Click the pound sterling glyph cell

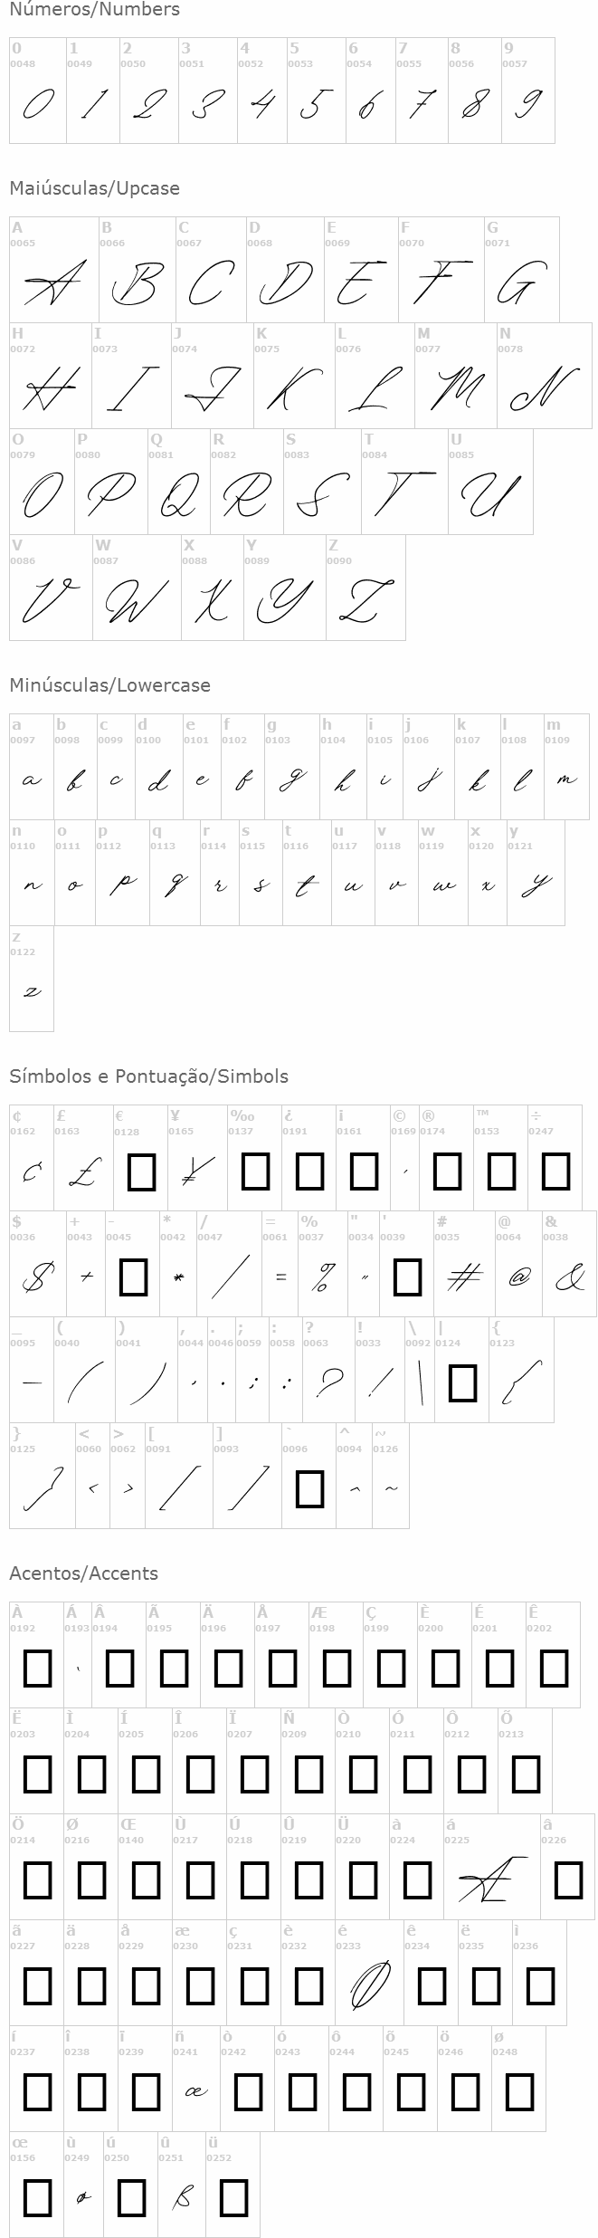point(83,1157)
